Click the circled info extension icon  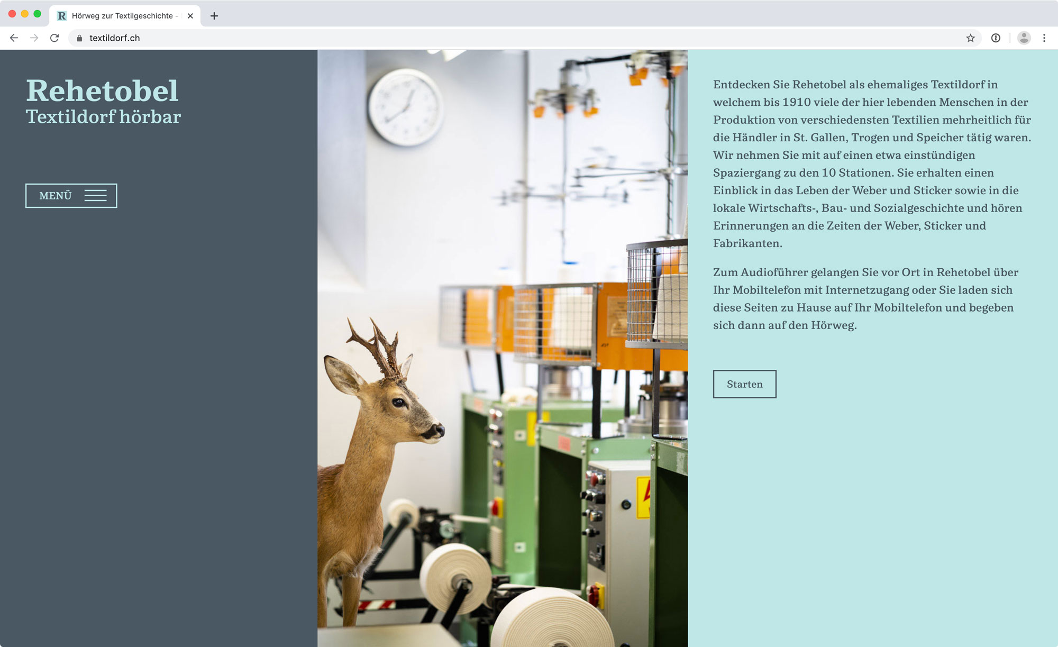996,38
